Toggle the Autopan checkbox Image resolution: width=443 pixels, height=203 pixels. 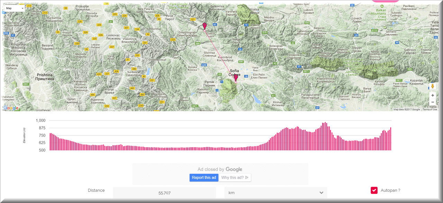pos(374,190)
